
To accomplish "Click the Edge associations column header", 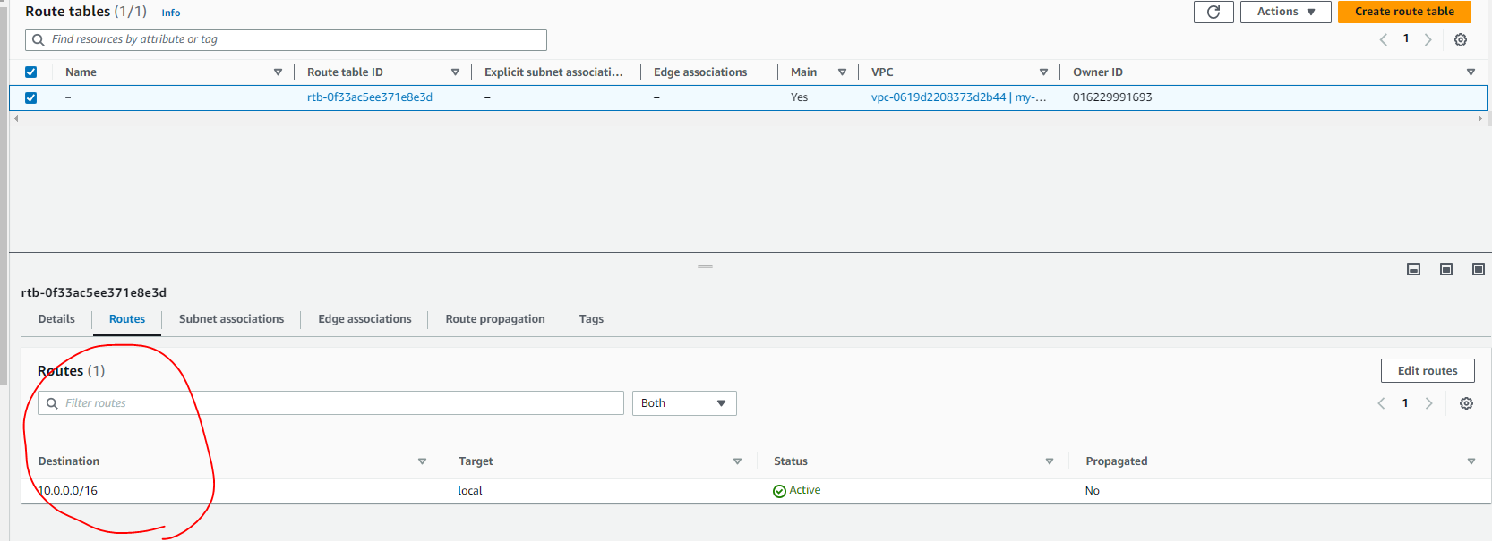I will tap(700, 72).
